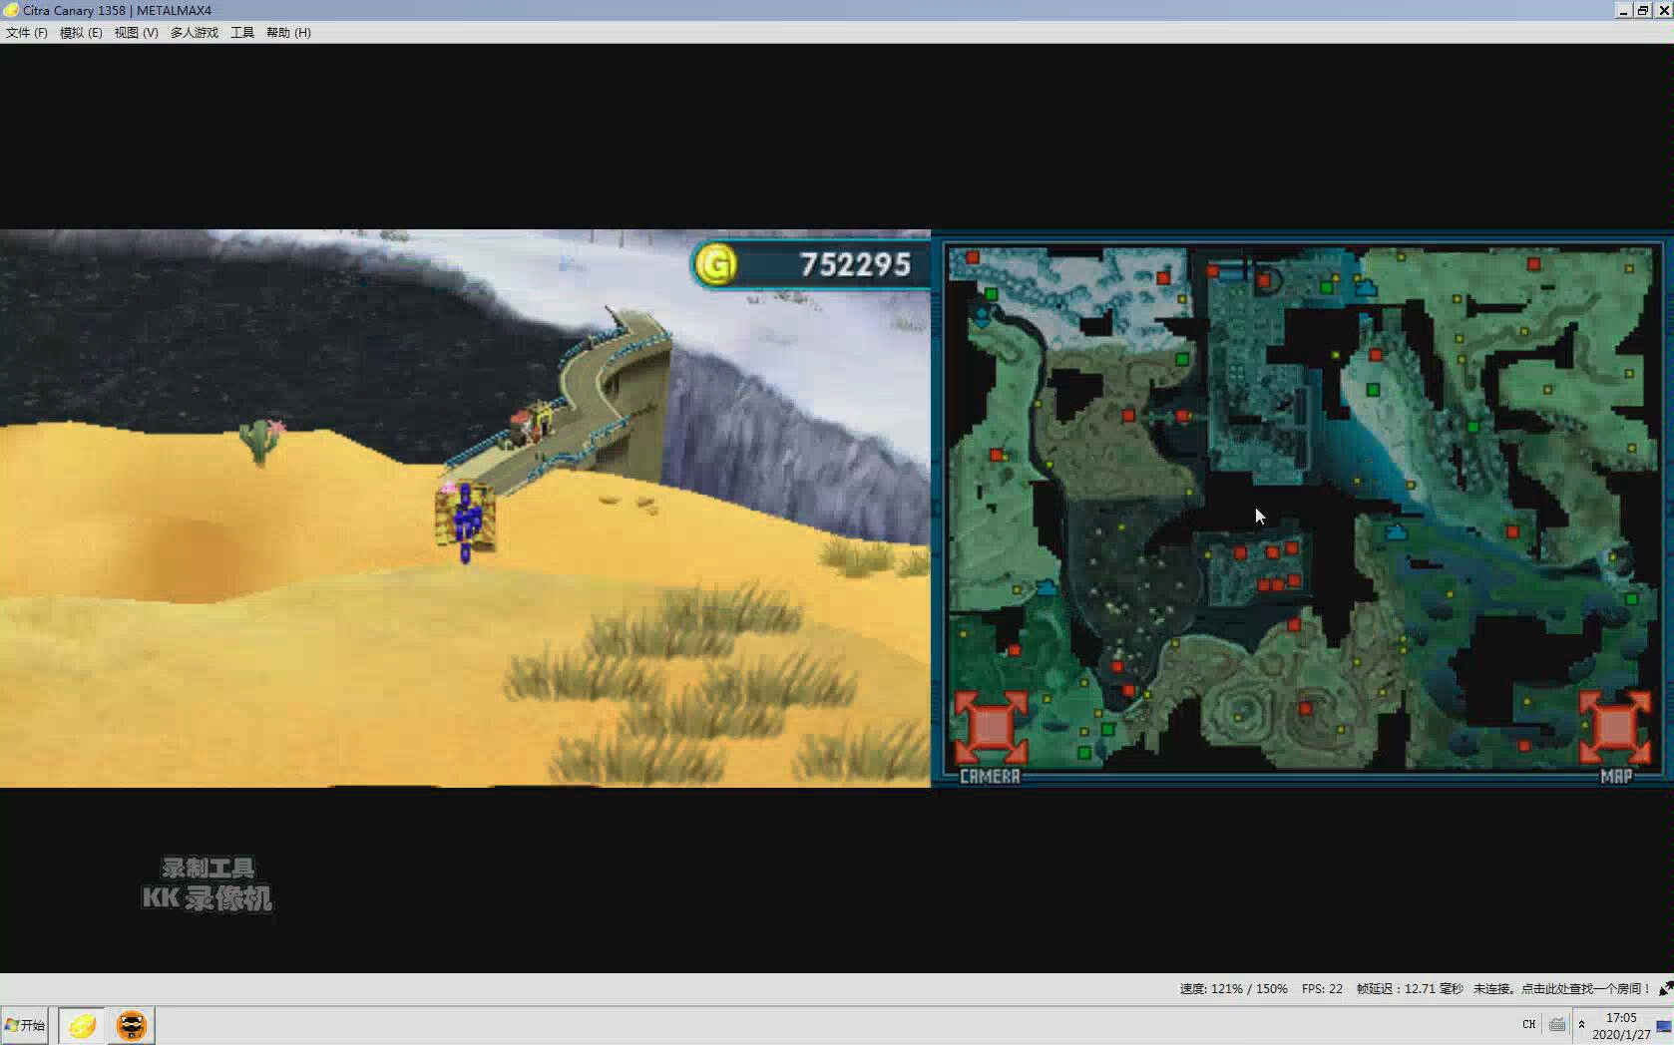Image resolution: width=1674 pixels, height=1045 pixels.
Task: Open the 多人游戏 menu
Action: pyautogui.click(x=195, y=33)
